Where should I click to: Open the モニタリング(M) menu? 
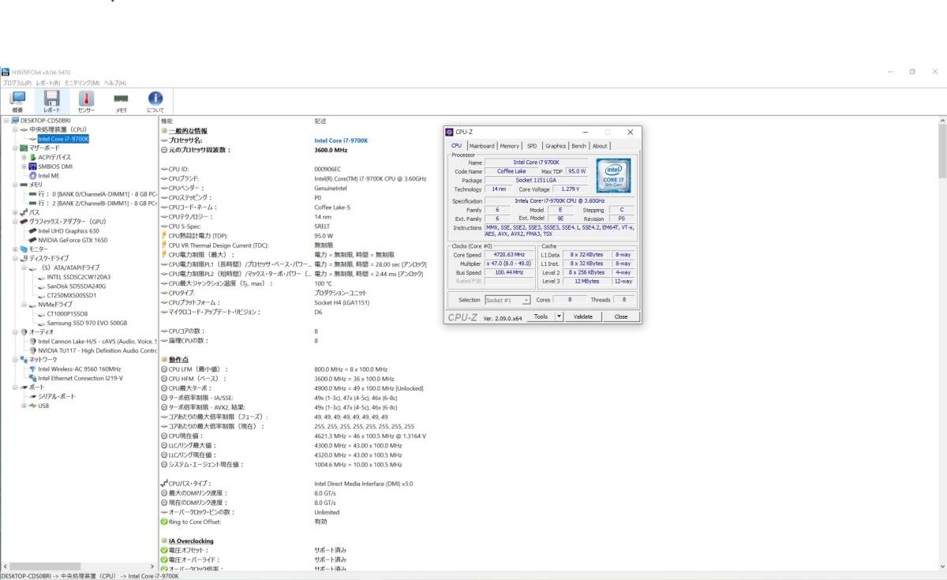tap(82, 82)
